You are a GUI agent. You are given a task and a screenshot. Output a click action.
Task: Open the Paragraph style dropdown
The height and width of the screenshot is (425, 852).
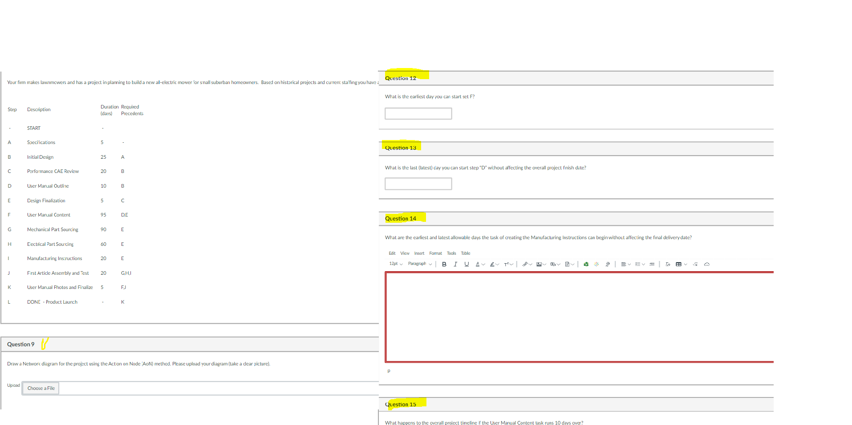click(x=420, y=264)
